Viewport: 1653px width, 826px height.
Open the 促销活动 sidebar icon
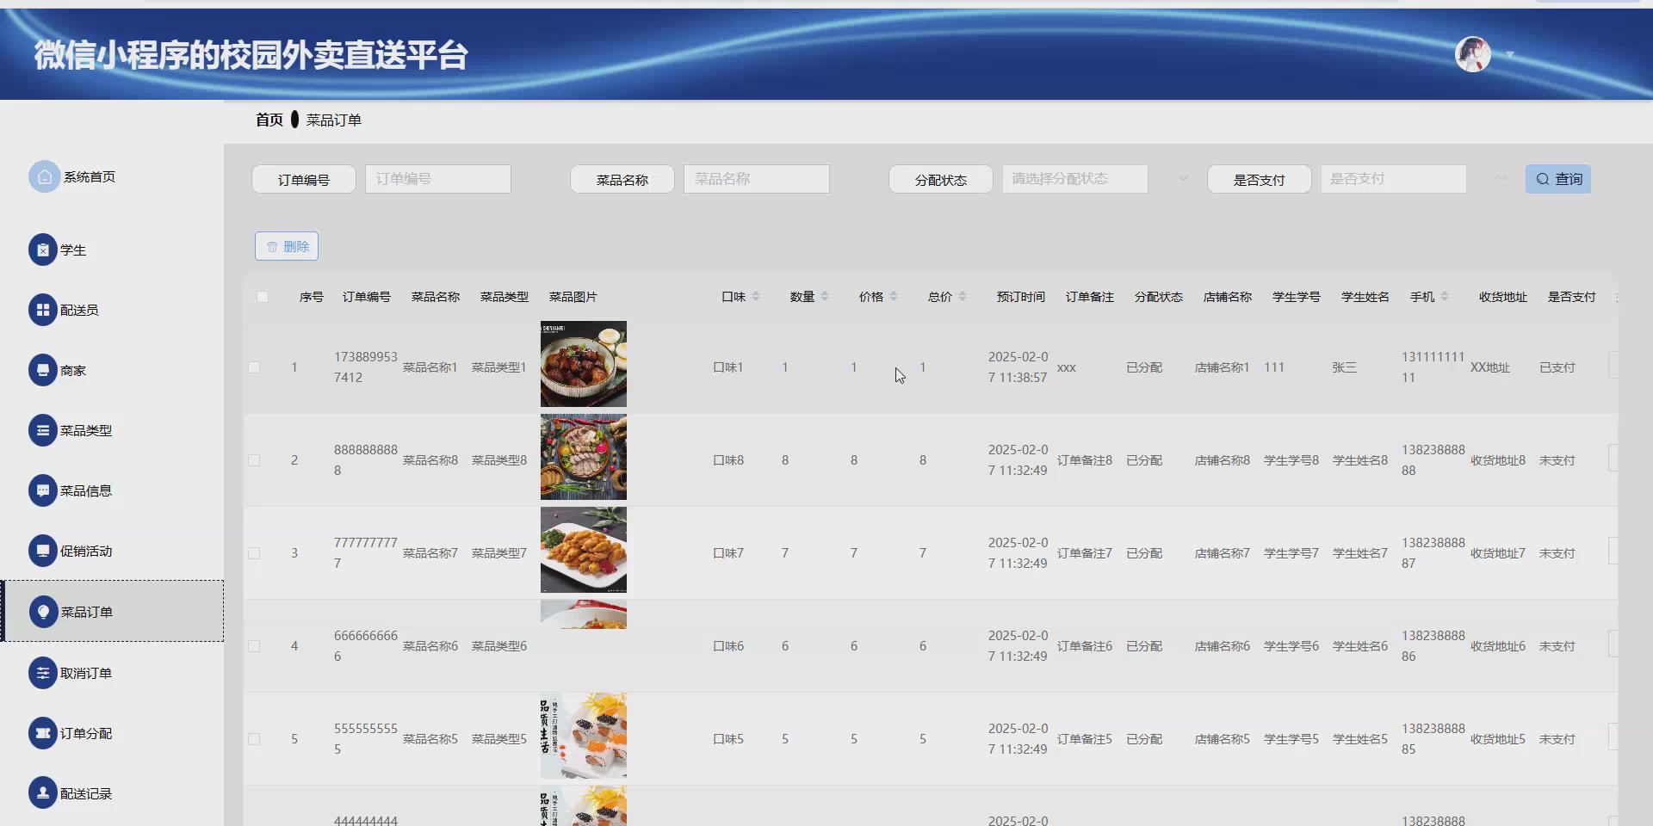click(x=43, y=551)
